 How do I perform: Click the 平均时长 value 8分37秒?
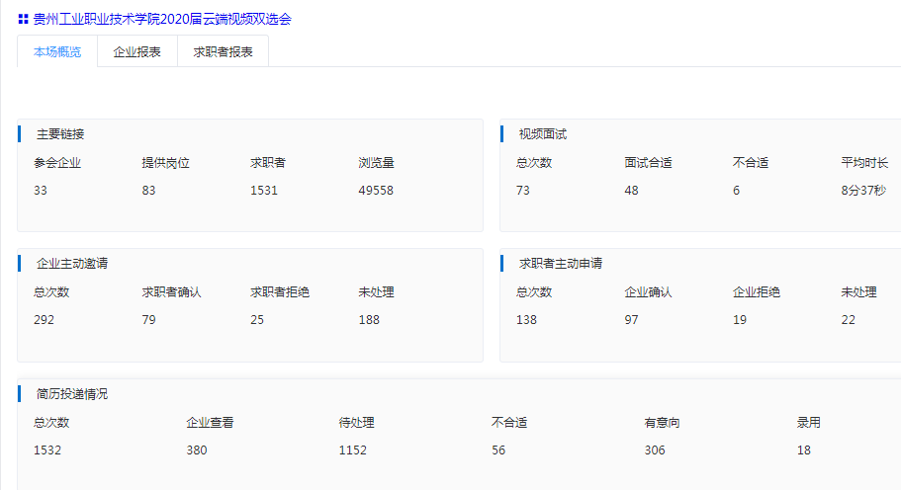(x=863, y=191)
